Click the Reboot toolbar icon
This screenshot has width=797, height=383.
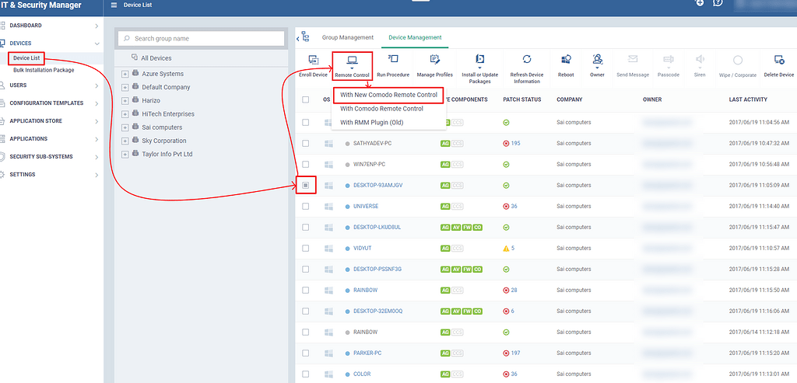tap(566, 59)
